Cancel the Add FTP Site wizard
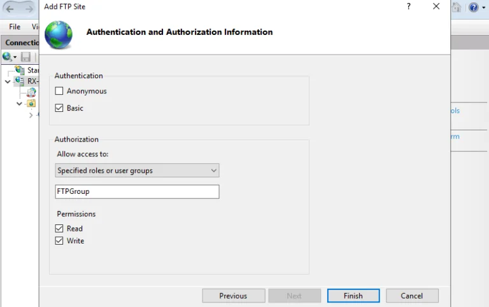The height and width of the screenshot is (307, 489). (x=412, y=296)
